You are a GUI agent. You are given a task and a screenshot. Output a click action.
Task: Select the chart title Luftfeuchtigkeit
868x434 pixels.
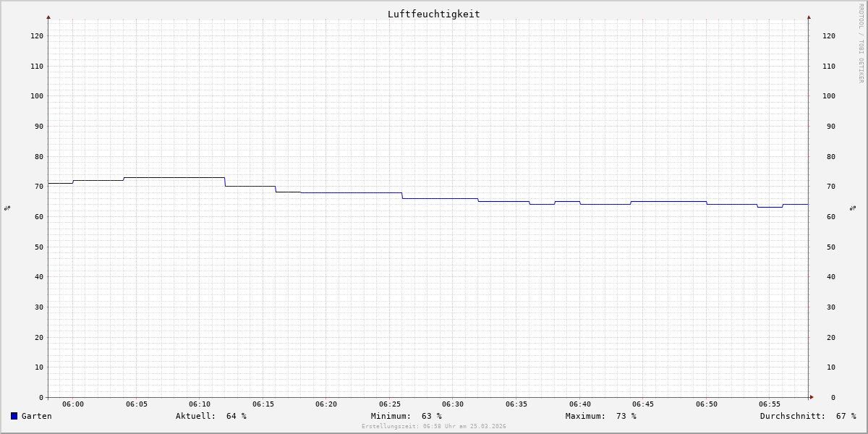click(x=433, y=14)
